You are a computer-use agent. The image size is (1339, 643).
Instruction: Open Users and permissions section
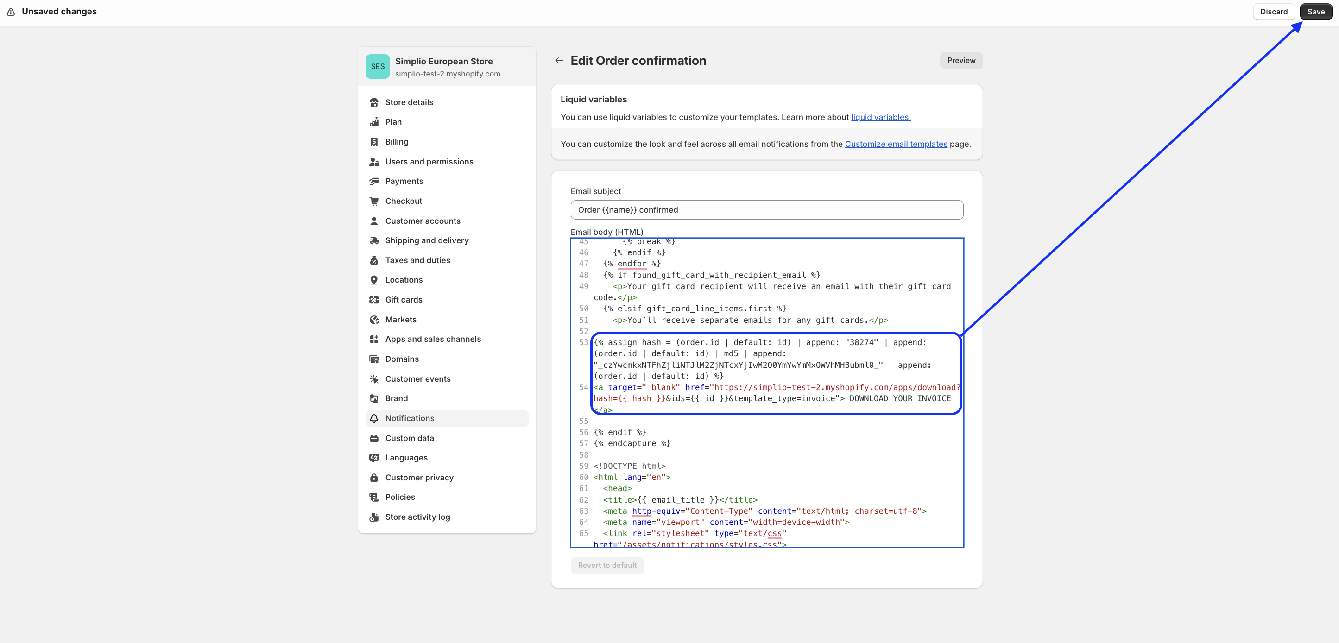pos(429,162)
